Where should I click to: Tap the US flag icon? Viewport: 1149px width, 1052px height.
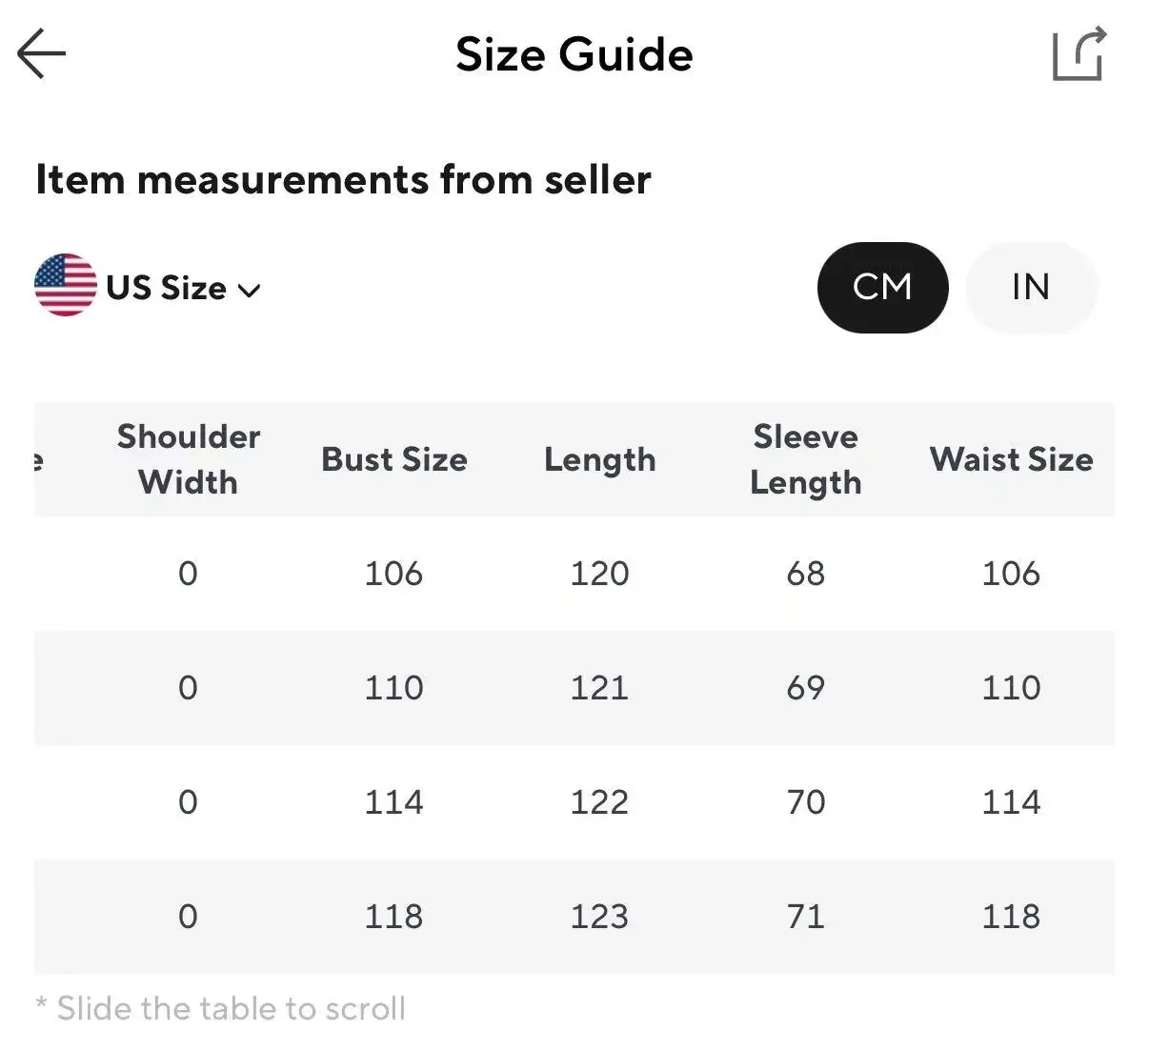[x=65, y=285]
